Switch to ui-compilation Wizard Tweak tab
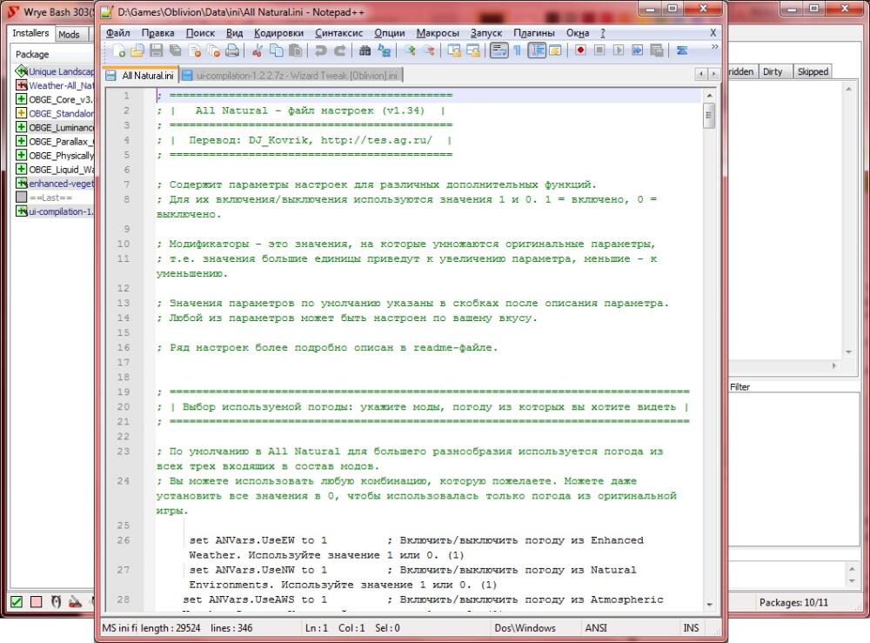The image size is (870, 643). [291, 76]
